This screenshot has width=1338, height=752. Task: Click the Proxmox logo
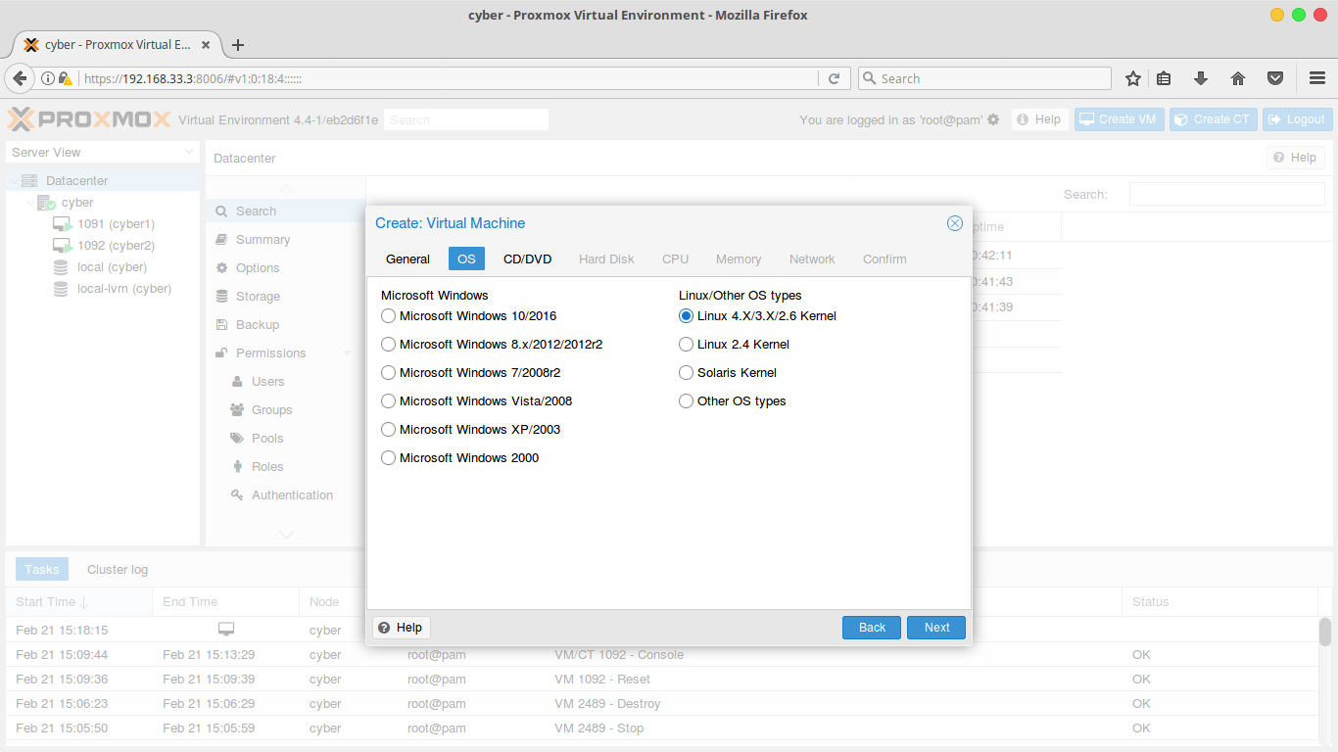tap(89, 119)
